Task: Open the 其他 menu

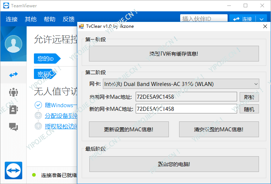Action: [31, 19]
